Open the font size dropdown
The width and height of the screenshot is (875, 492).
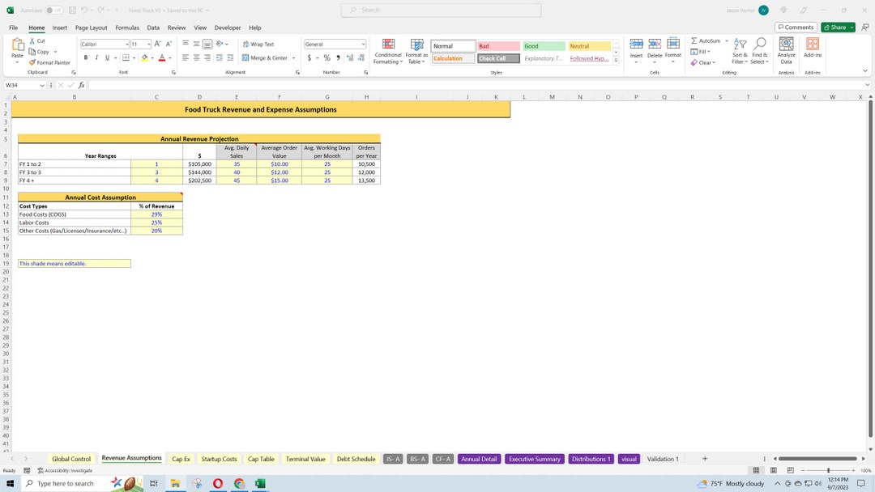[x=148, y=44]
